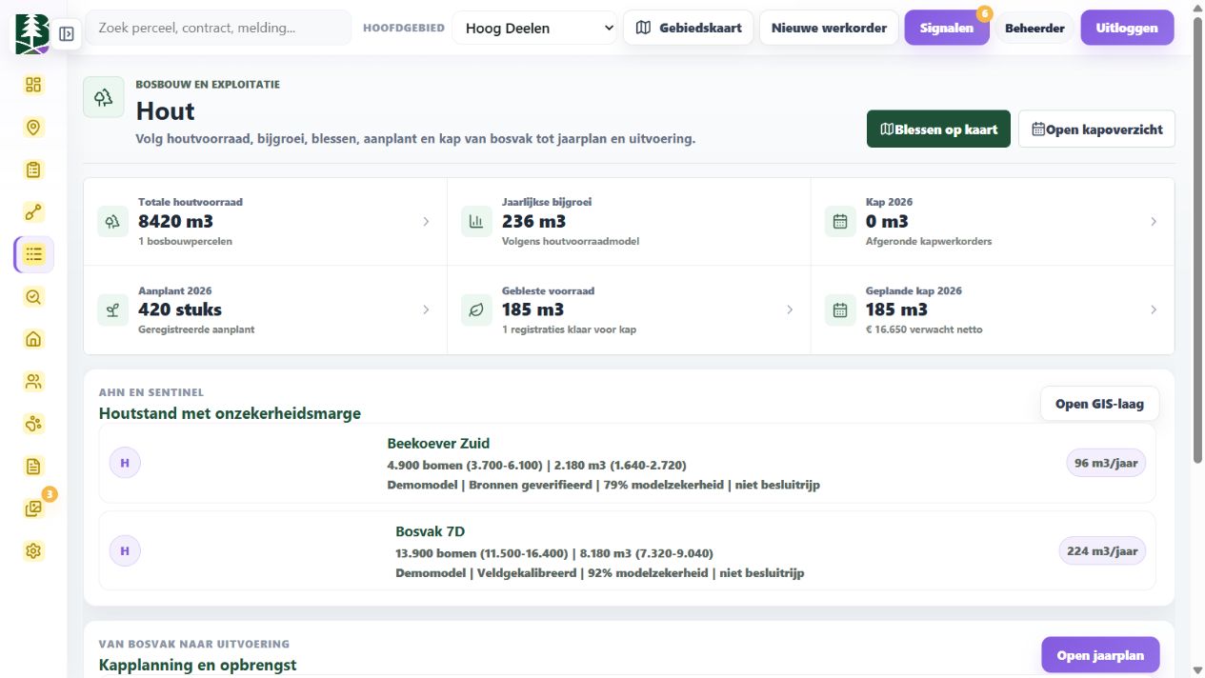The height and width of the screenshot is (678, 1205).
Task: Click the 224 m3/jaar badge
Action: [1102, 550]
